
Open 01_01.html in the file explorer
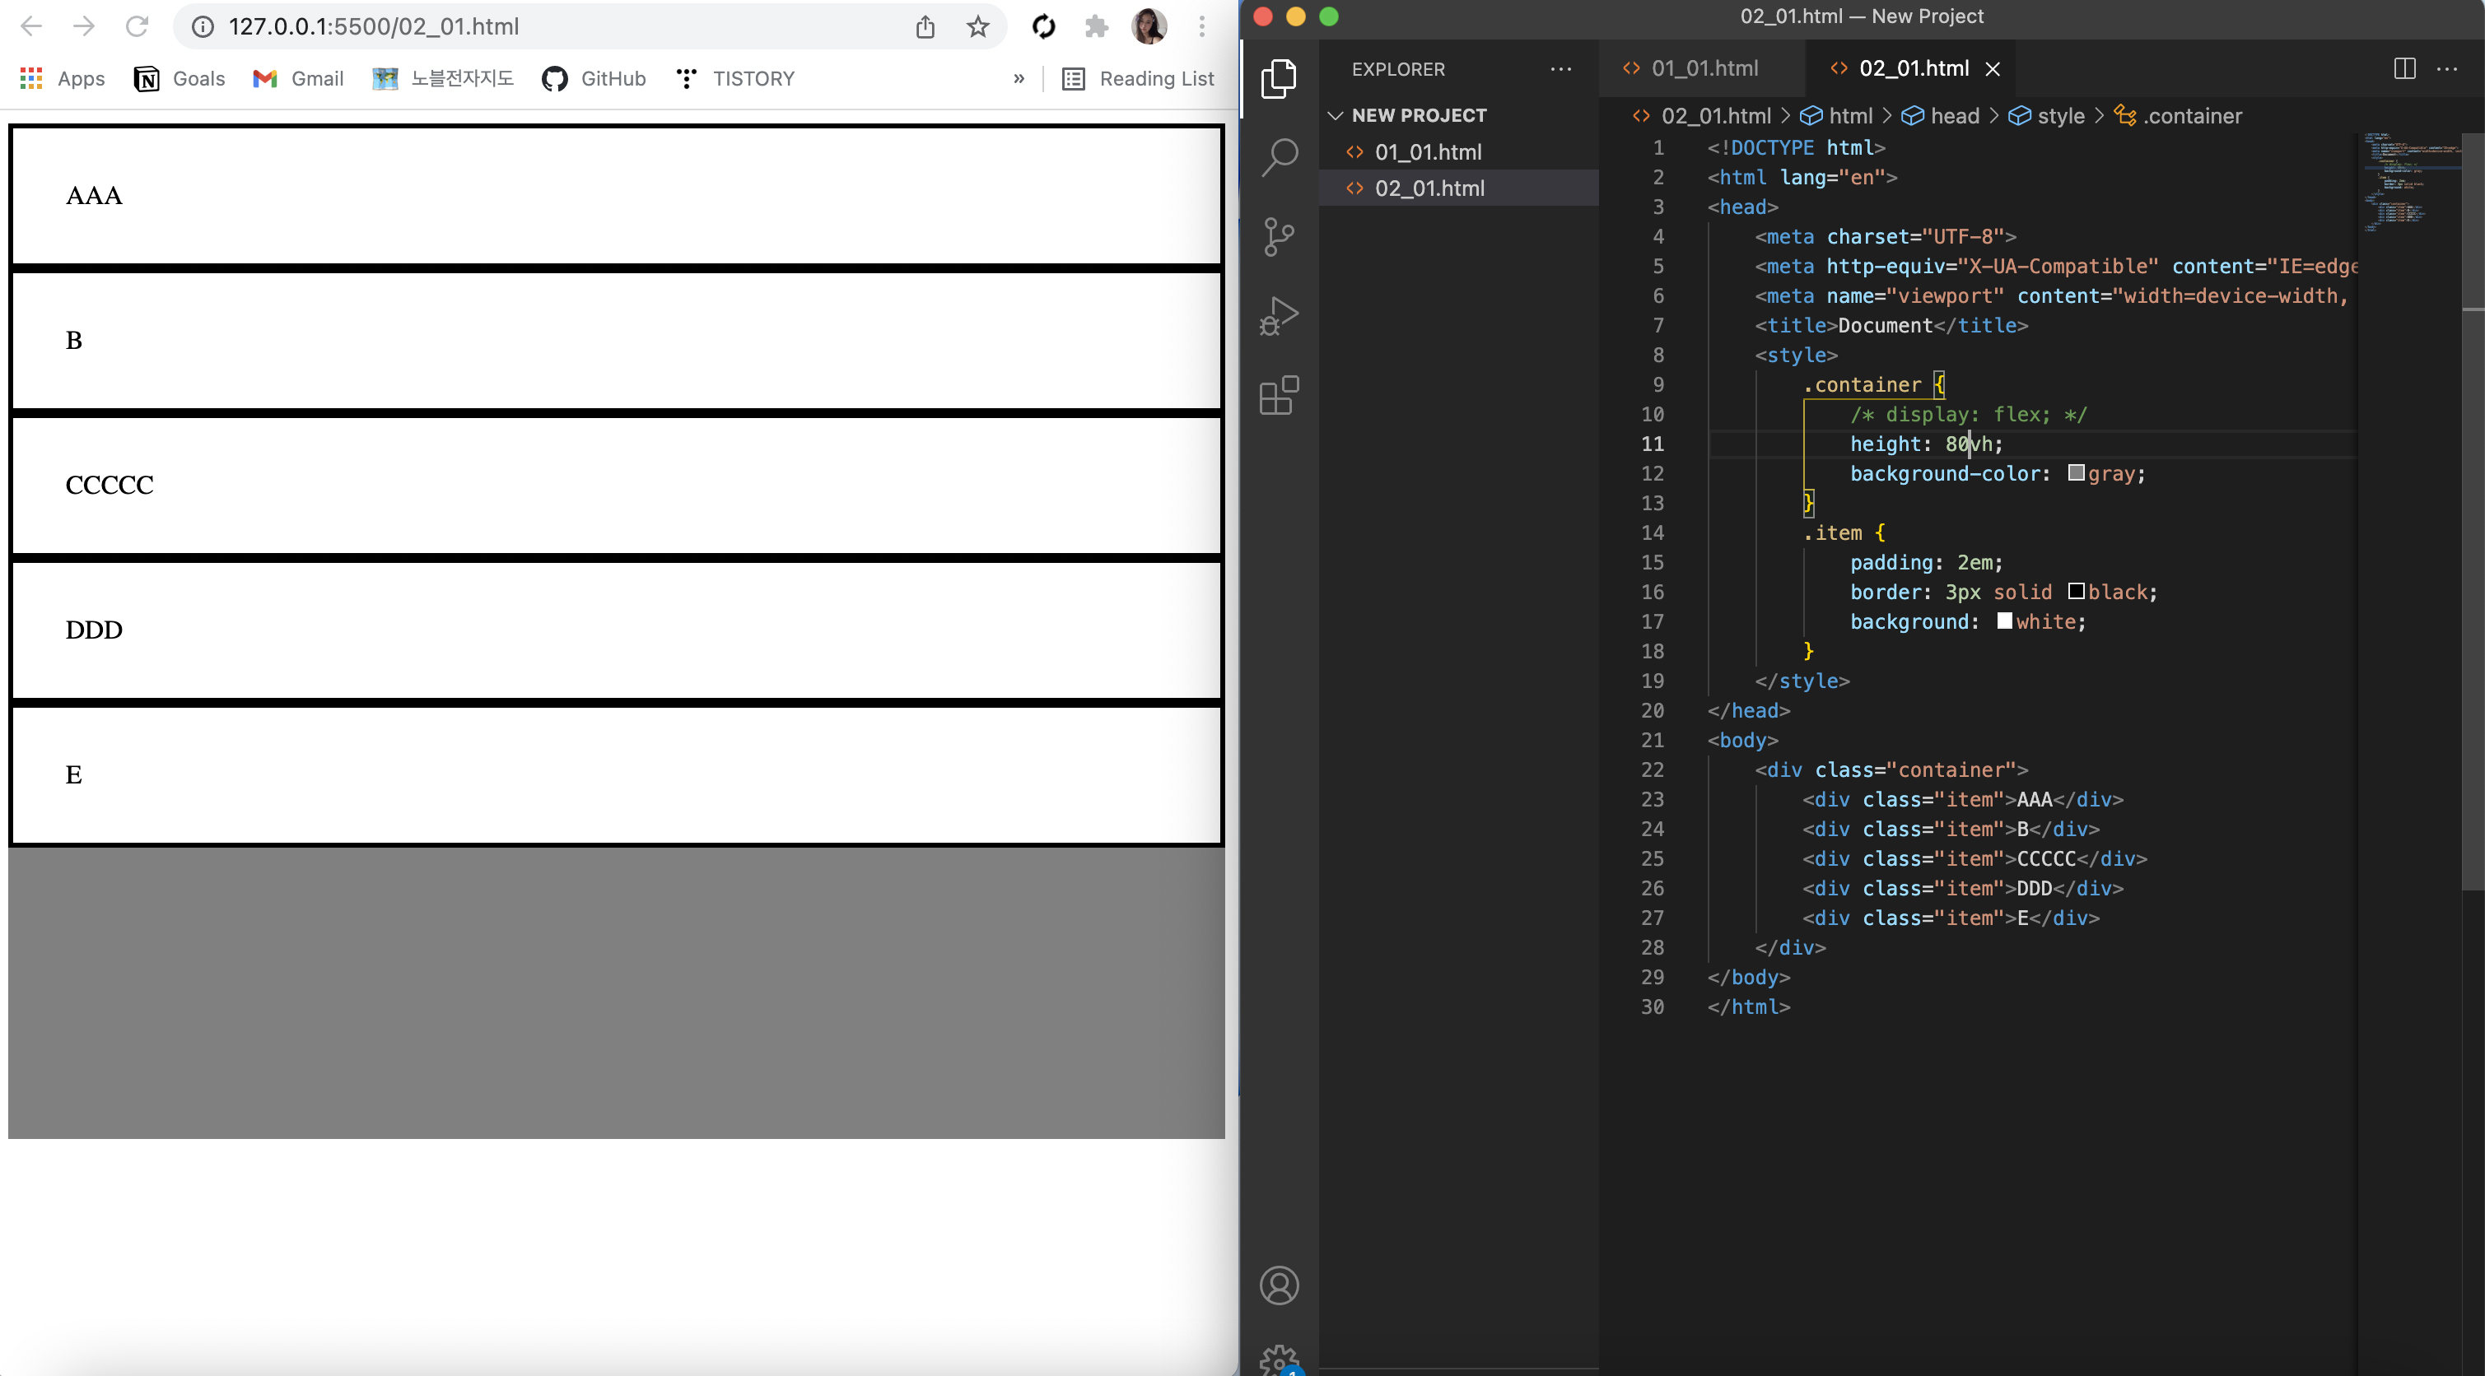click(1428, 152)
